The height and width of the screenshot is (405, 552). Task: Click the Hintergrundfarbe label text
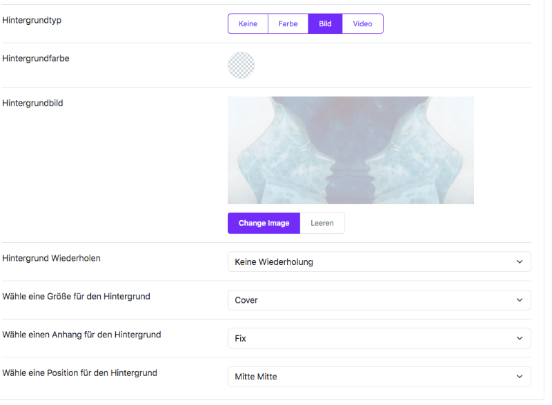click(36, 59)
